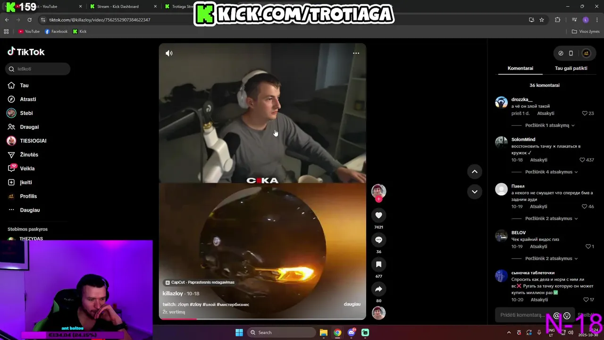Viewport: 604px width, 340px height.
Task: Share the video with the arrow icon
Action: coord(378,289)
